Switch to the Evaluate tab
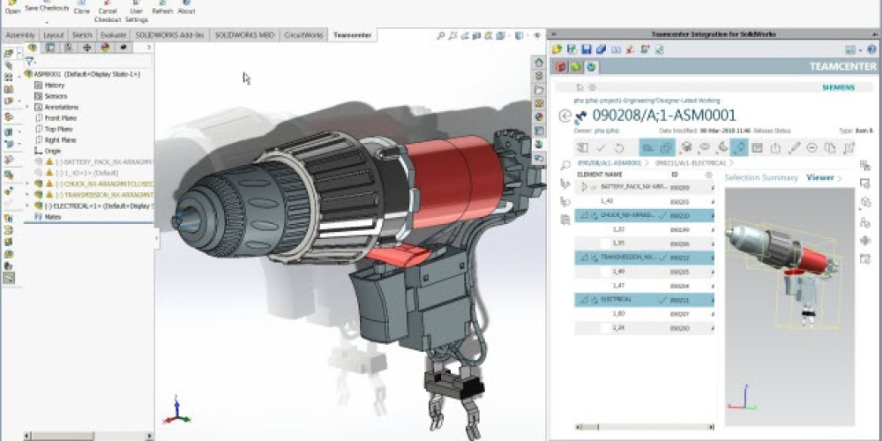 [113, 35]
